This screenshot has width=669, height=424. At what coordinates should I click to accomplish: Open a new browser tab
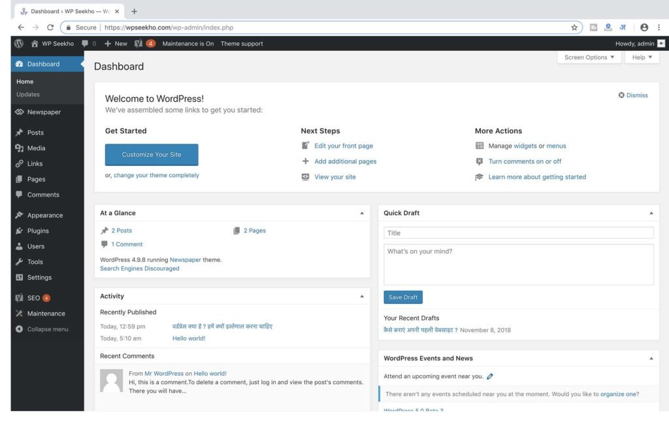pyautogui.click(x=134, y=12)
